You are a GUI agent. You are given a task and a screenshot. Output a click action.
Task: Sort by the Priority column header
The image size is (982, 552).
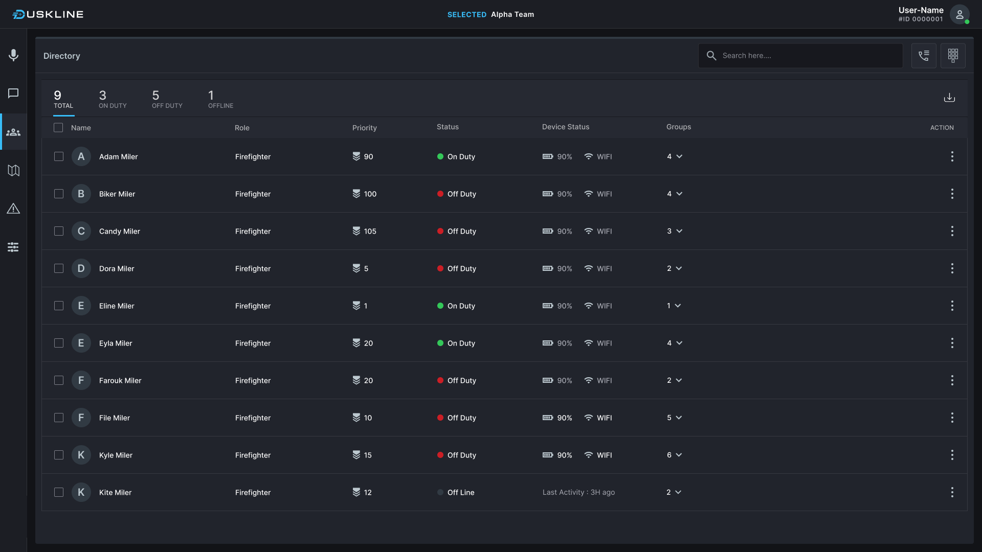[x=365, y=128]
